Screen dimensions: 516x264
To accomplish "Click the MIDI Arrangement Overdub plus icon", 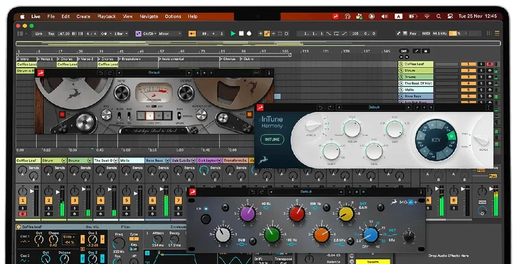I will click(261, 33).
